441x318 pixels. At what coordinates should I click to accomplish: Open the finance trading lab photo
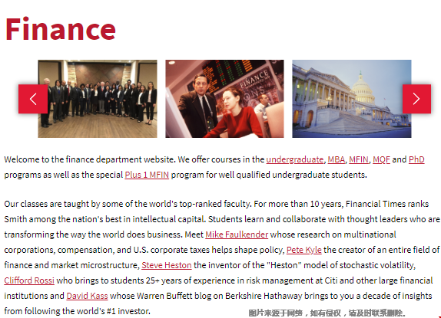[x=224, y=99]
